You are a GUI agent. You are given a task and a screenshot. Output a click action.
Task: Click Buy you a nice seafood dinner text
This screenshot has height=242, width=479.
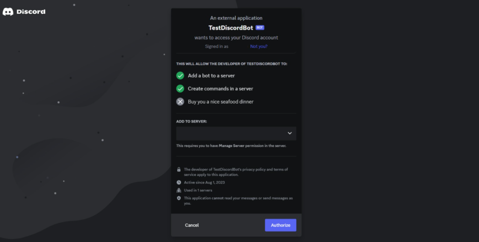point(221,101)
